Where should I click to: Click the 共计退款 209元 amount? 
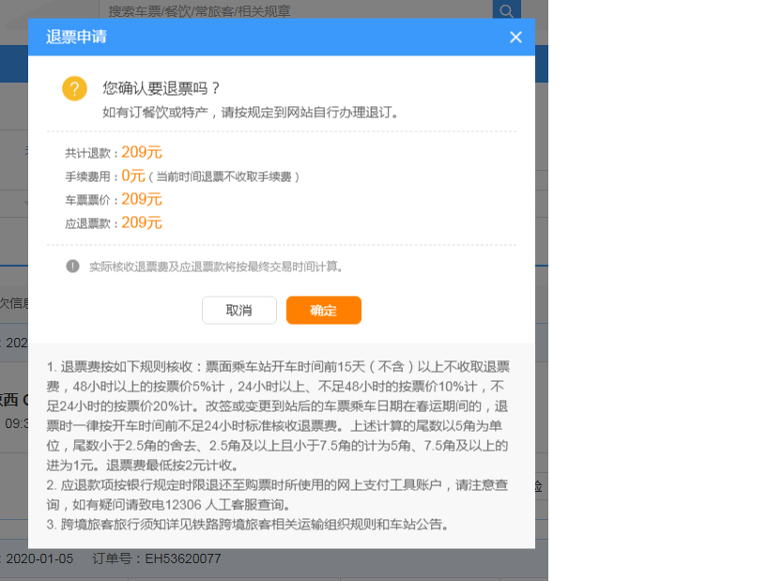pos(141,152)
